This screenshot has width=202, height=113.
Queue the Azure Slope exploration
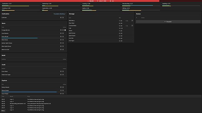(x=63, y=94)
